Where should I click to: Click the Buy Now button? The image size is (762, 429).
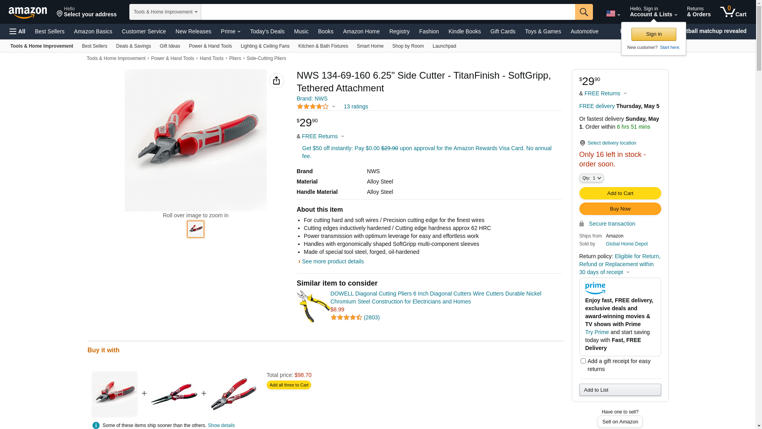point(620,209)
